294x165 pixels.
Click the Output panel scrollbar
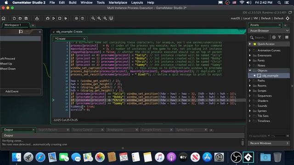pos(243,143)
